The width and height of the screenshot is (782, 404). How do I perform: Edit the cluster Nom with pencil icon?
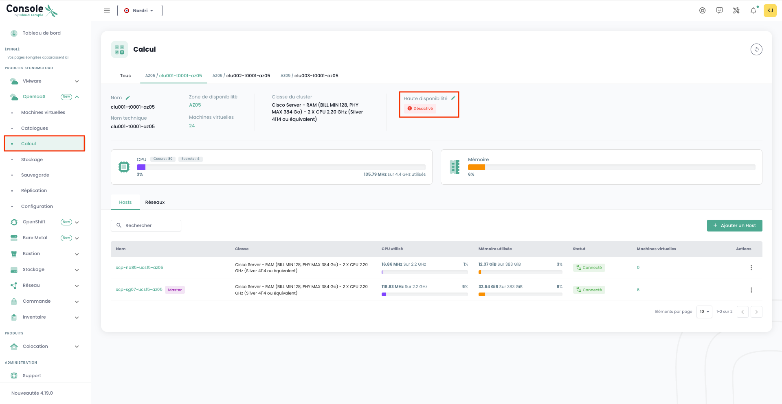(127, 98)
